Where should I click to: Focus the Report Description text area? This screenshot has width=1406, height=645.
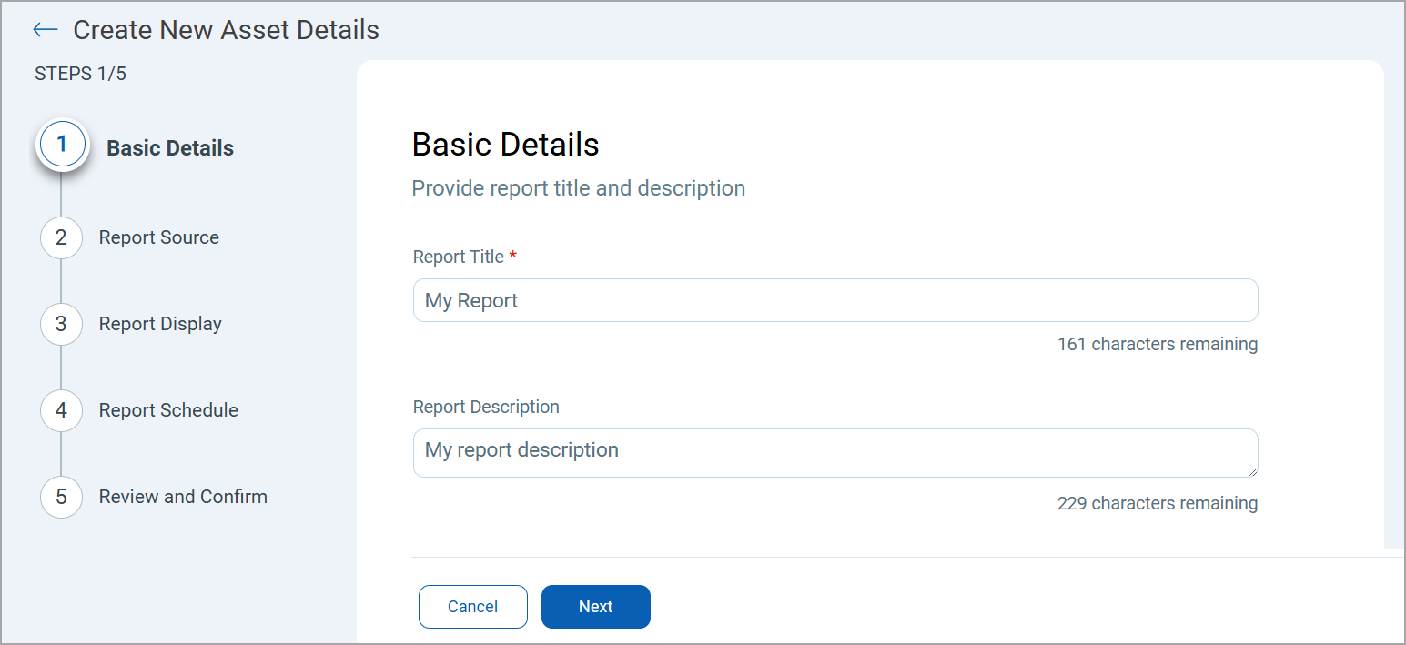[x=835, y=453]
